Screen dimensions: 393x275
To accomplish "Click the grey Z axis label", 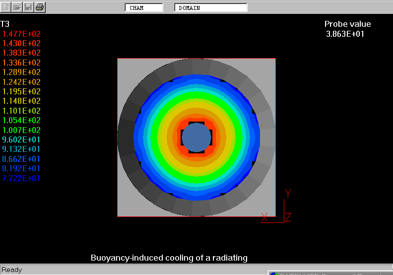I will [x=288, y=217].
